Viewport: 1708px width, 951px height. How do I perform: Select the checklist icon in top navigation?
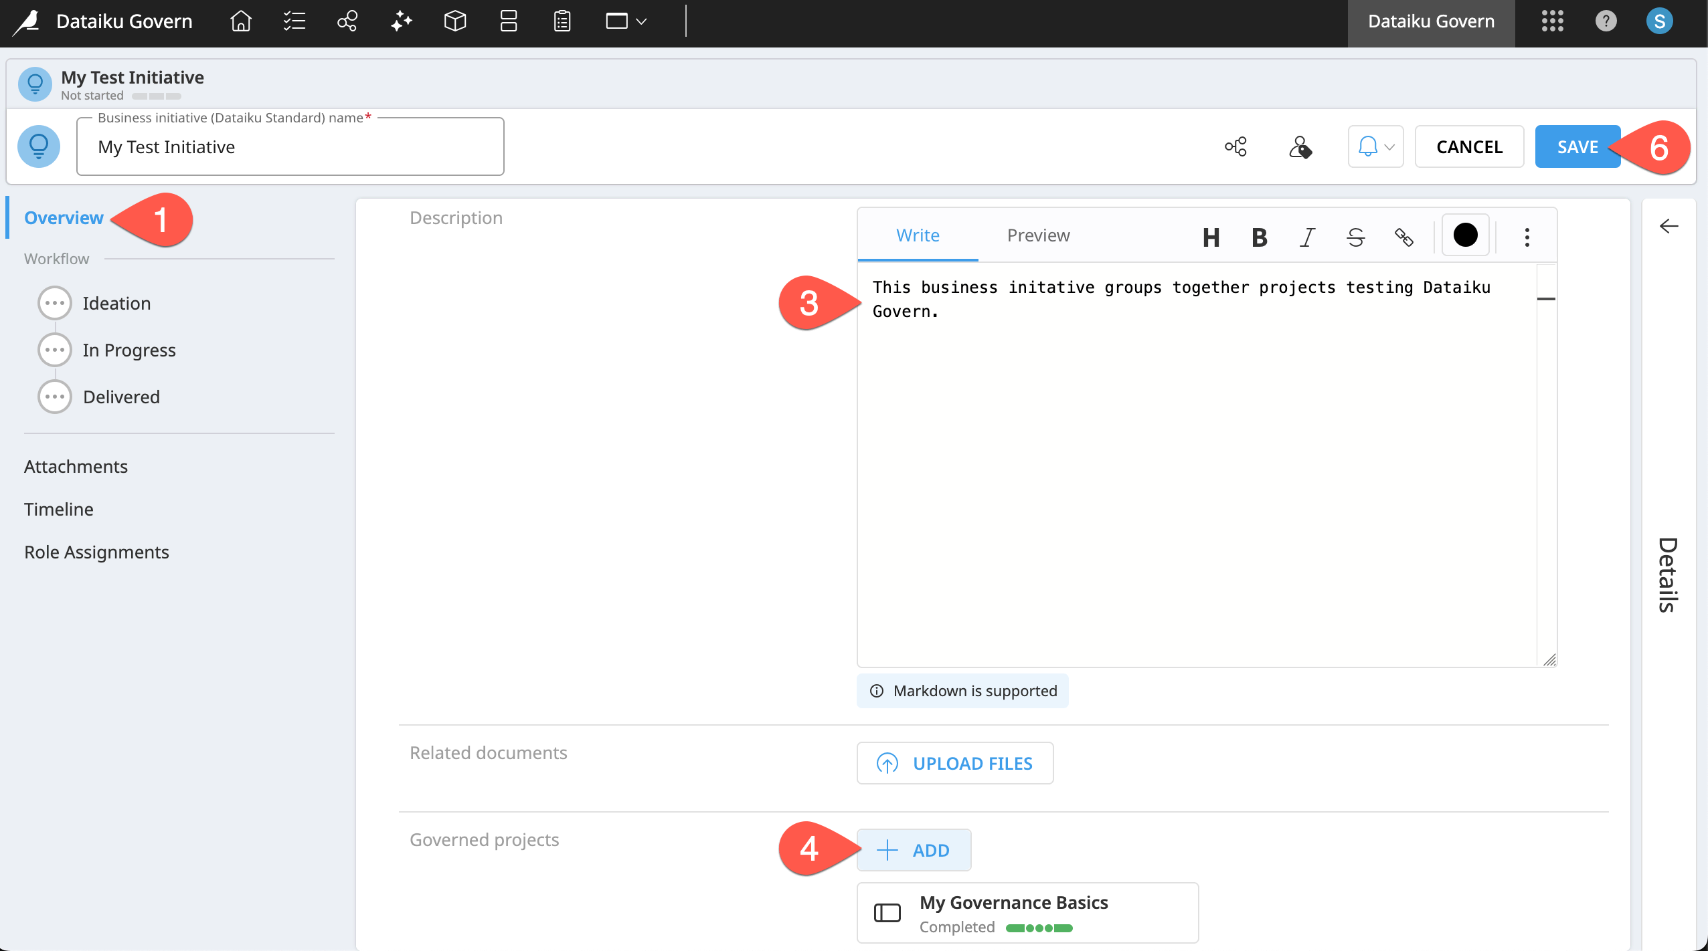[293, 21]
